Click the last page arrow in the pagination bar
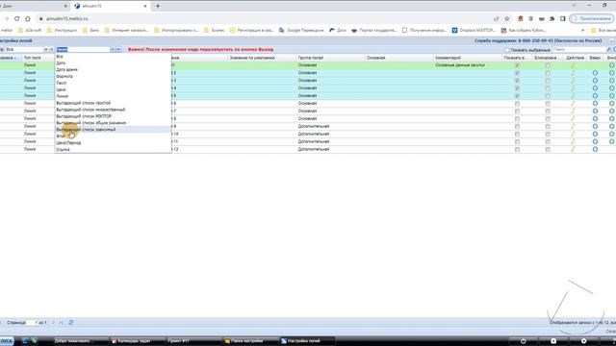Viewport: 616px width, 346px height. coord(61,323)
